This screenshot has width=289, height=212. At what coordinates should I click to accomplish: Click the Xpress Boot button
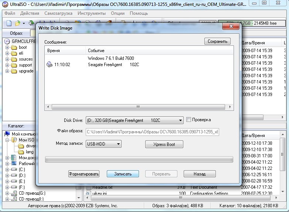[164, 144]
